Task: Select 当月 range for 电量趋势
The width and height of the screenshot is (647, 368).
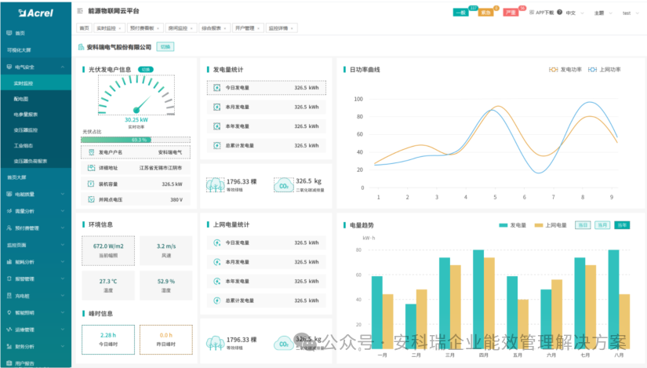Action: click(x=602, y=225)
